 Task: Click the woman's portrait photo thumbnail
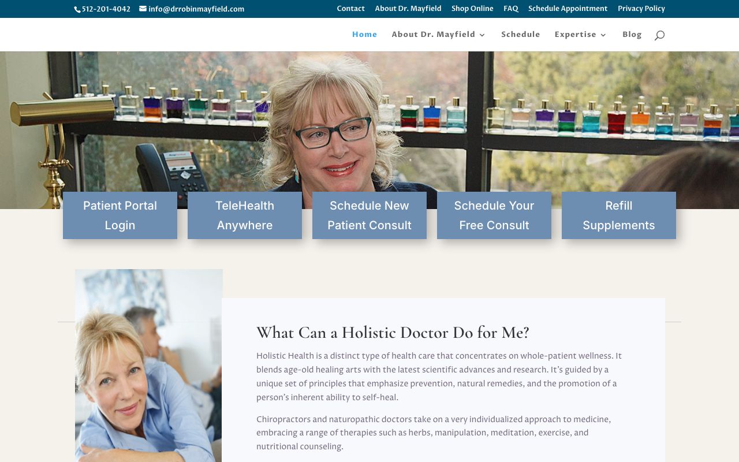tap(148, 366)
